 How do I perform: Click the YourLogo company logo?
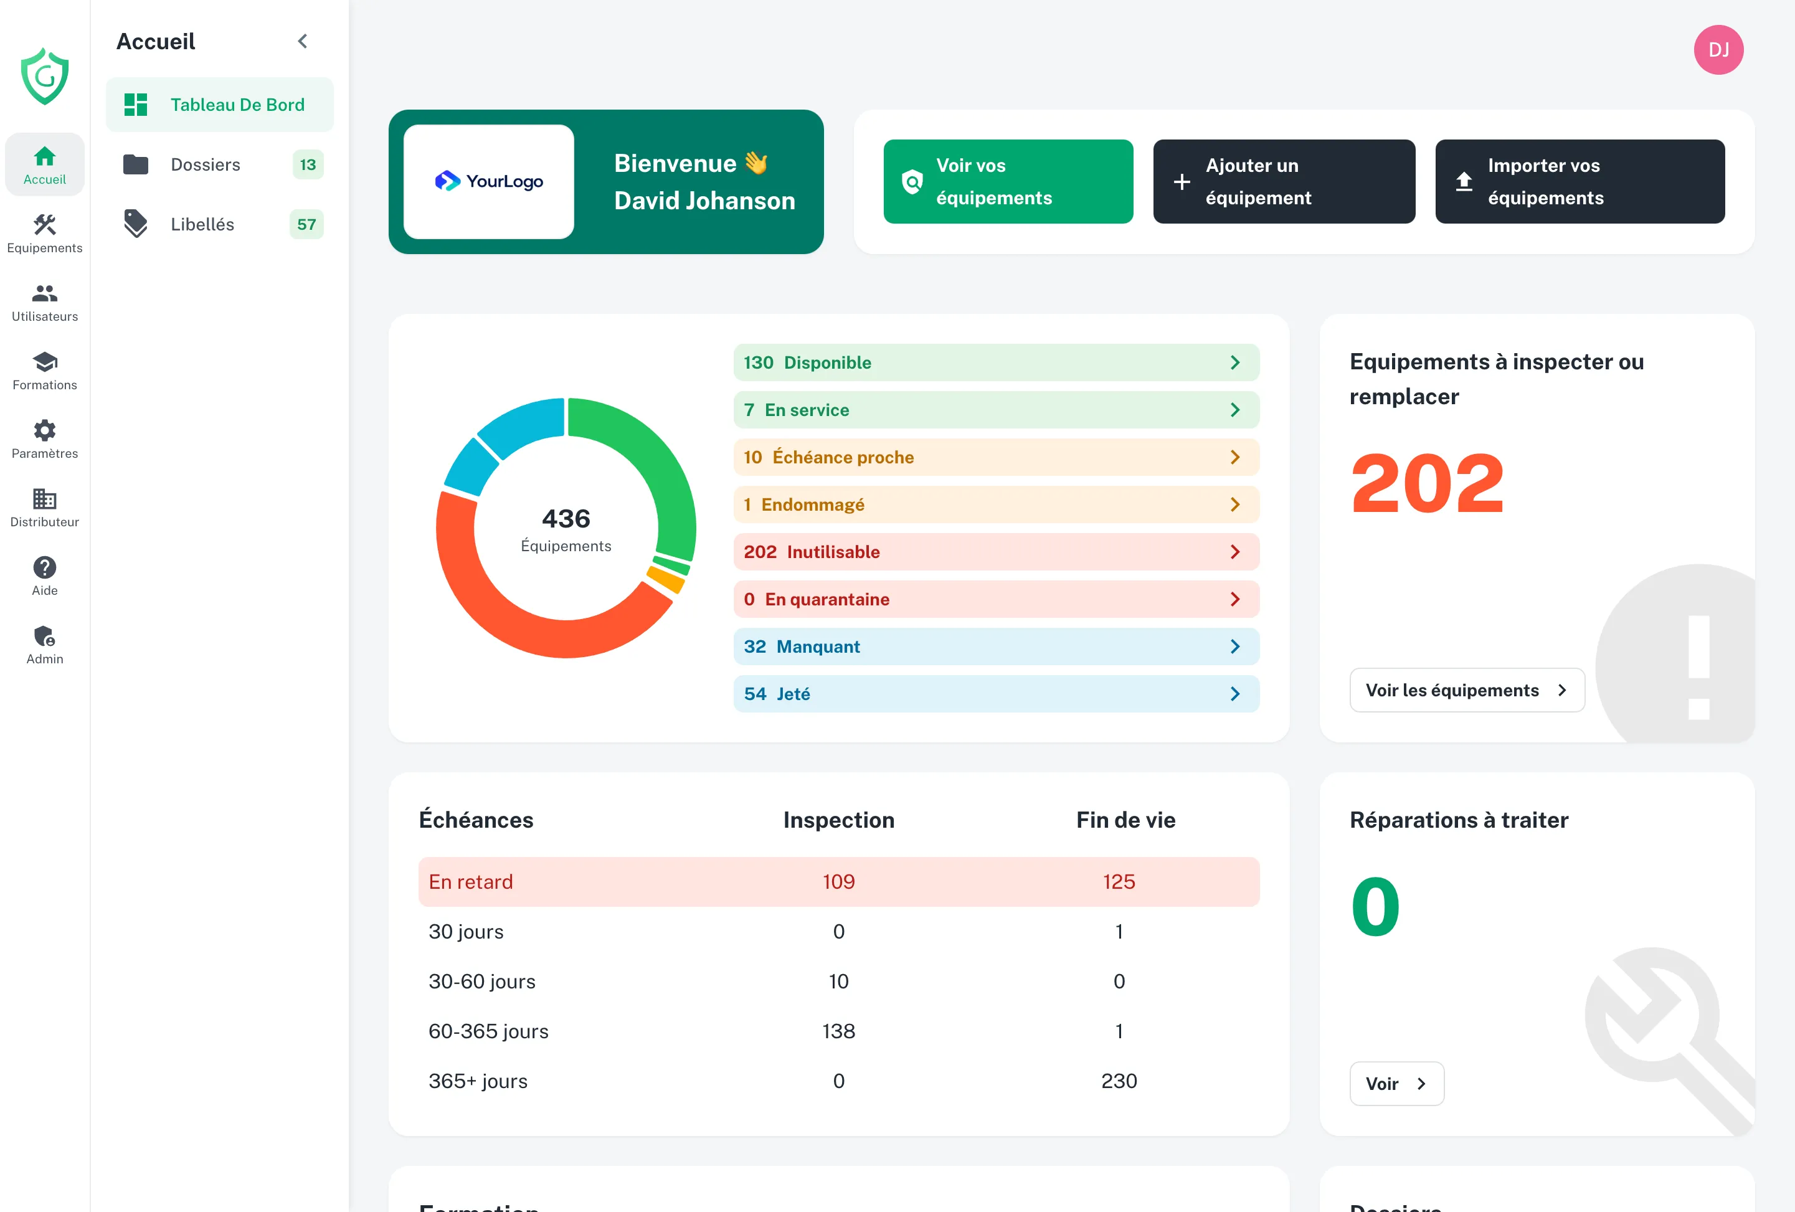[x=489, y=181]
